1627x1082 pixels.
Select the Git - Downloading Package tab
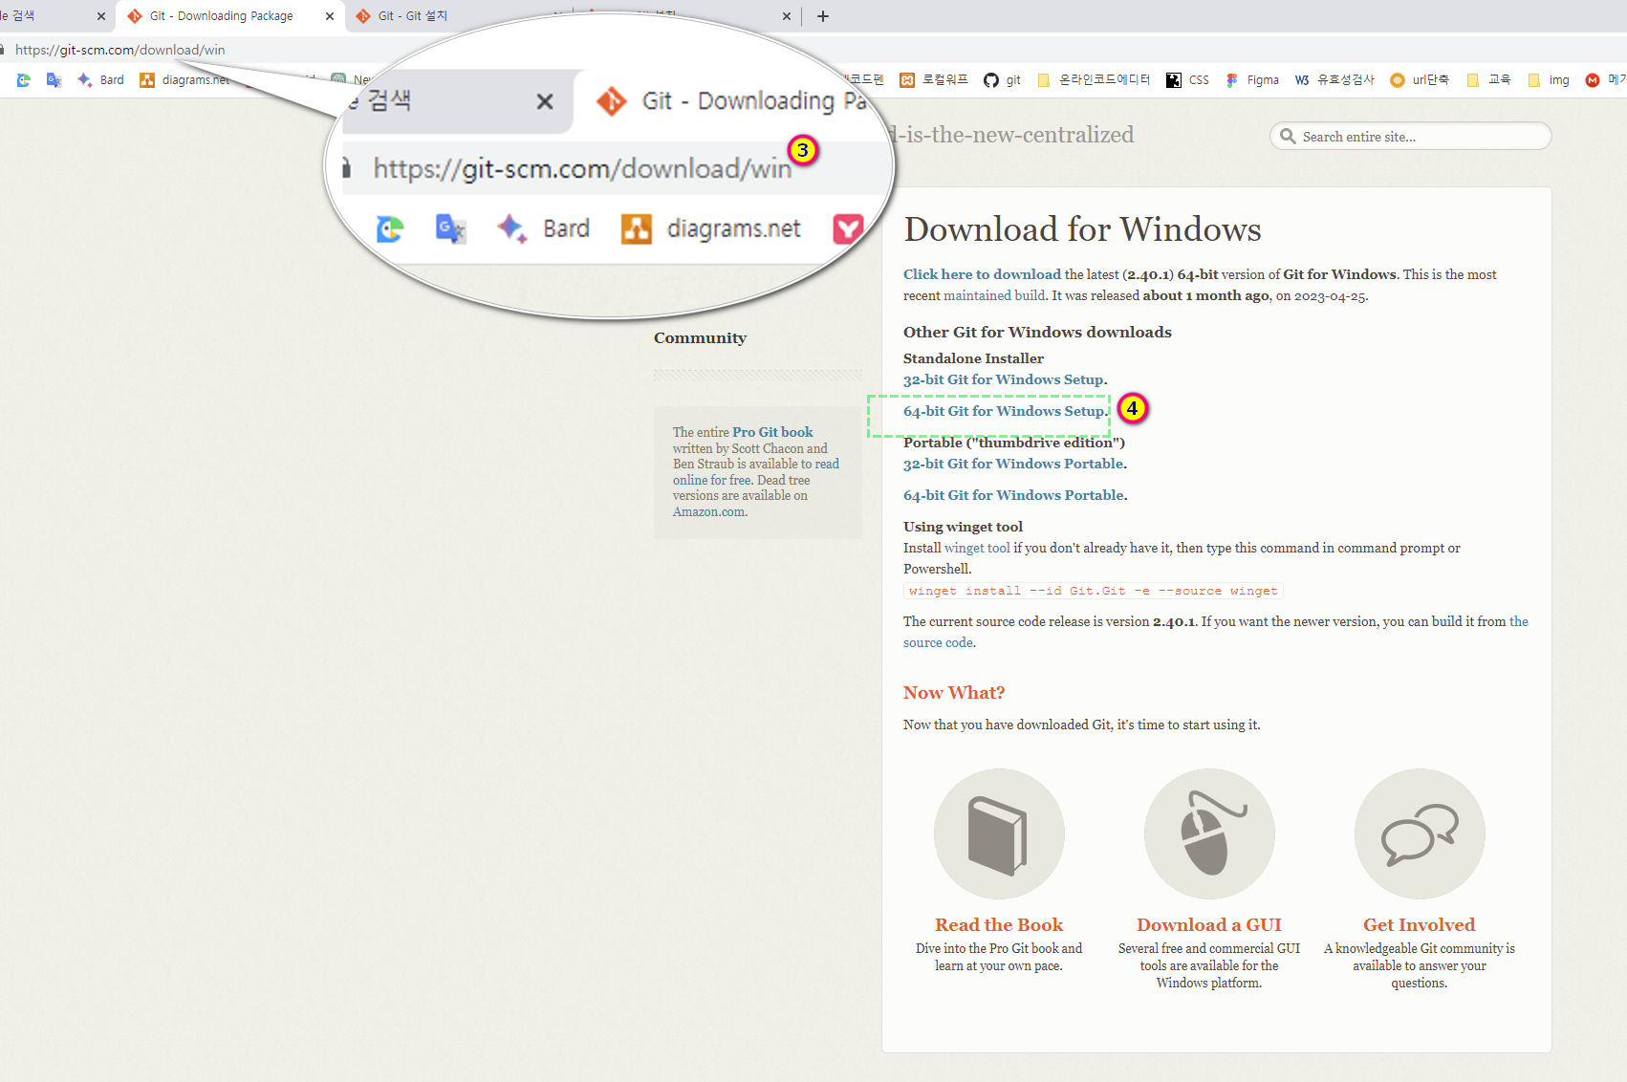click(222, 16)
